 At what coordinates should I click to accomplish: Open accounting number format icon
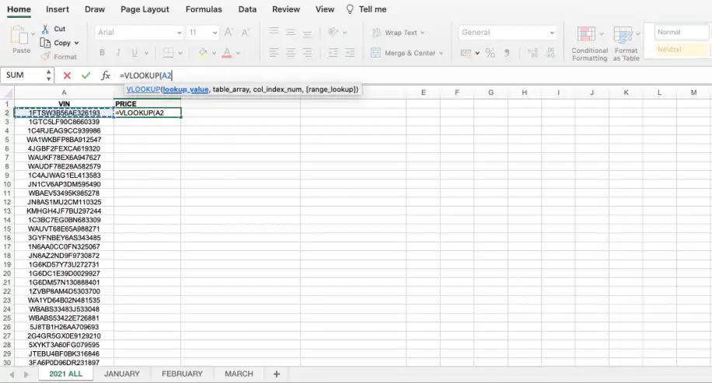coord(466,53)
